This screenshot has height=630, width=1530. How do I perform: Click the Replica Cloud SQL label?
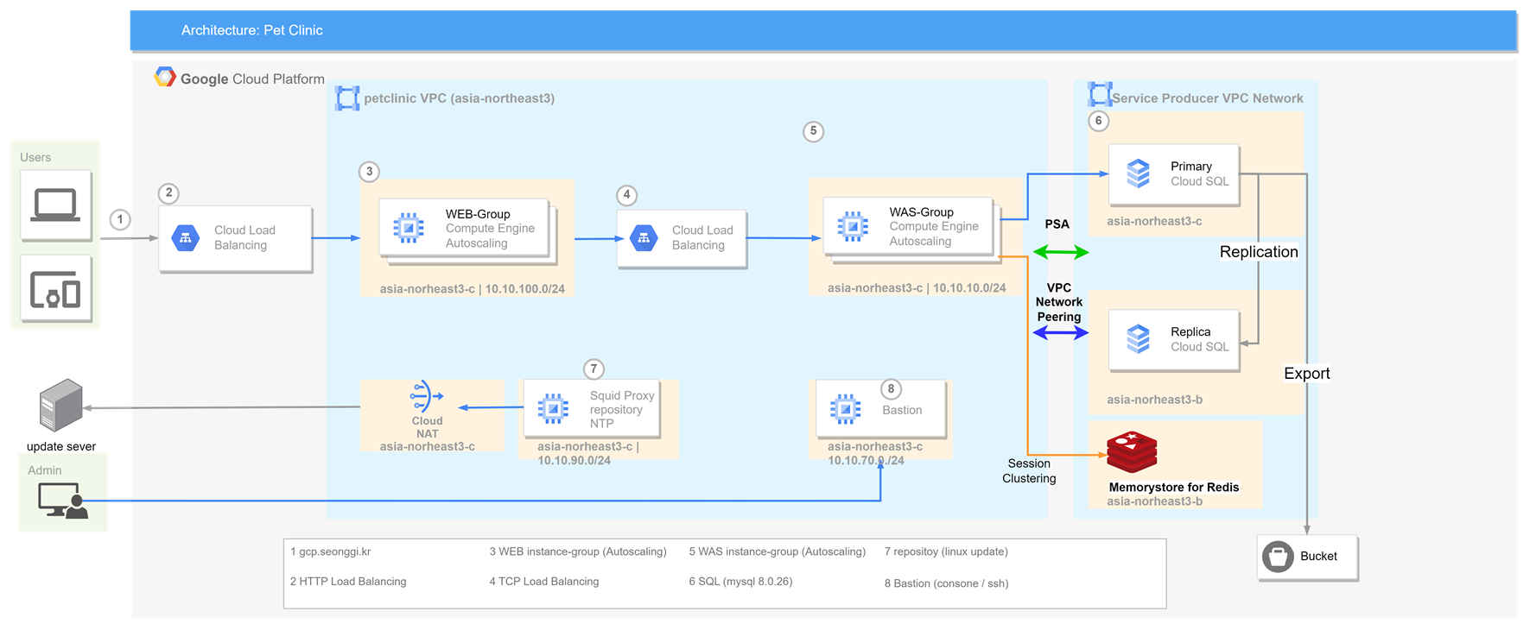tap(1199, 339)
